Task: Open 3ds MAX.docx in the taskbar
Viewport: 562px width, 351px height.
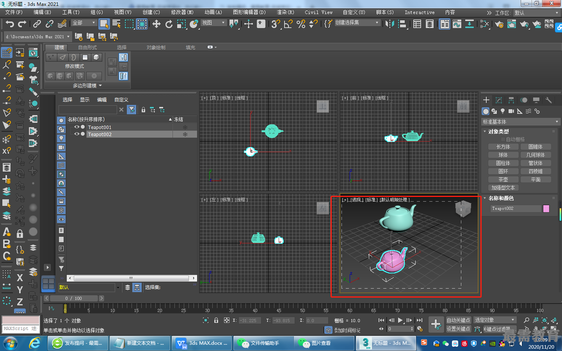Action: point(202,343)
